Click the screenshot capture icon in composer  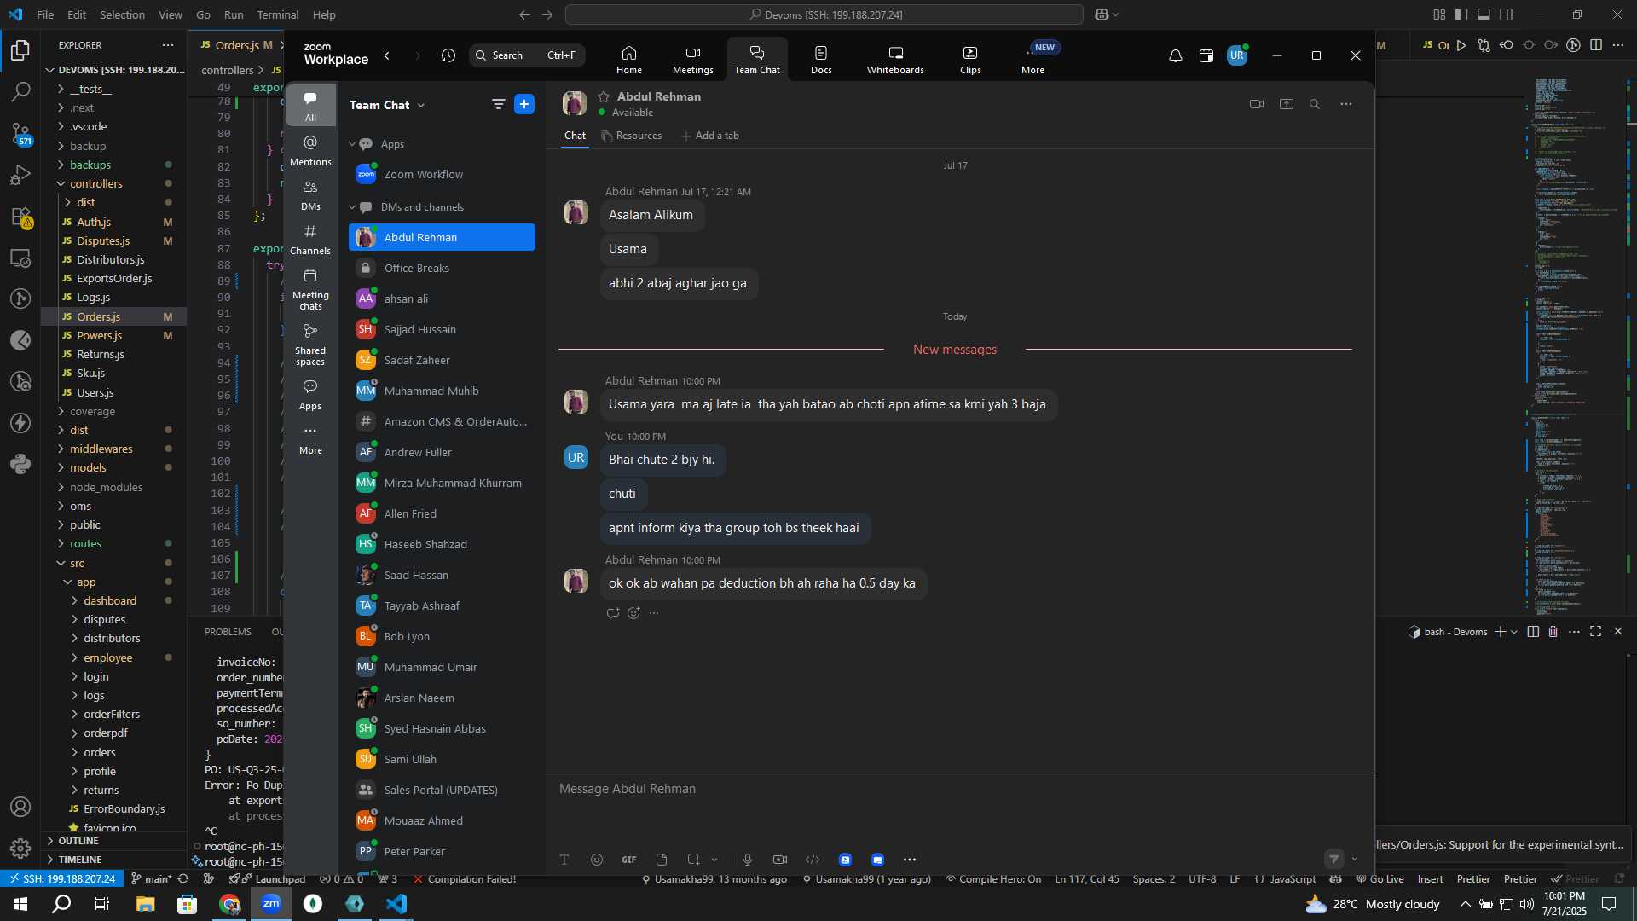tap(693, 860)
